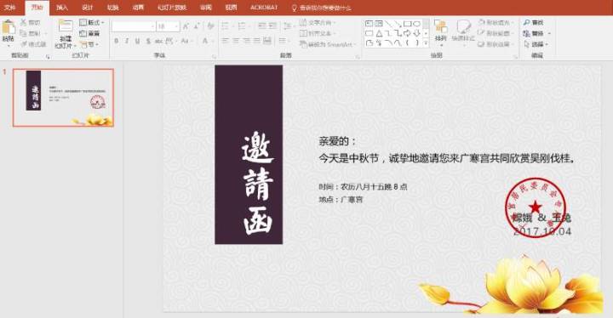Align paragraph text to the right
The width and height of the screenshot is (613, 318).
(246, 41)
